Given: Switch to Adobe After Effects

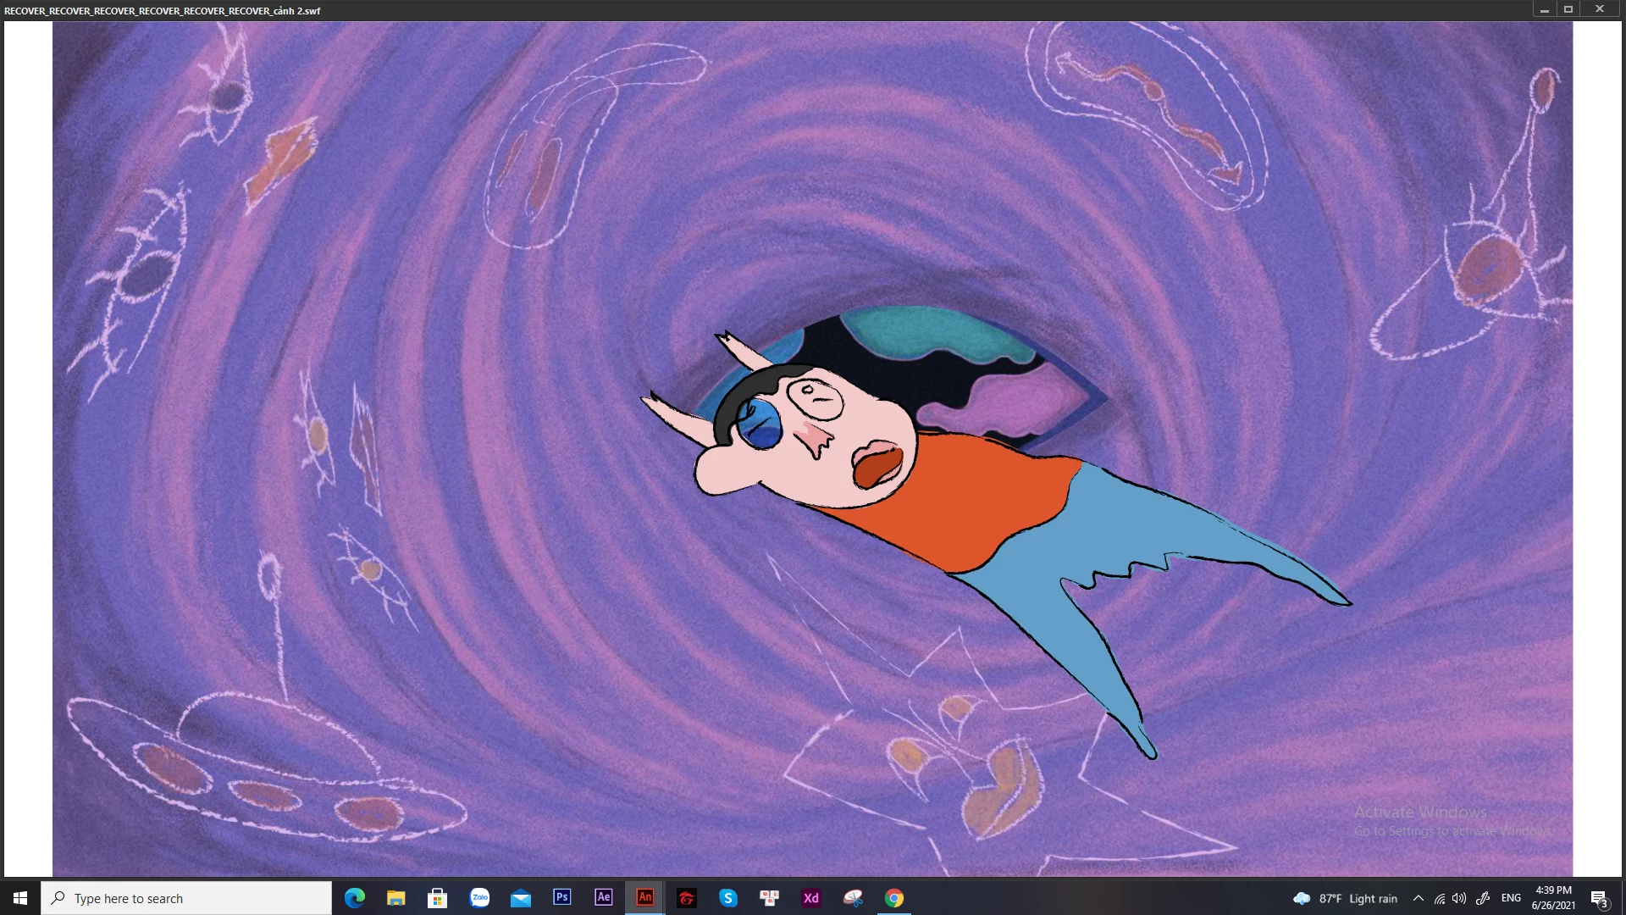Looking at the screenshot, I should (x=604, y=898).
